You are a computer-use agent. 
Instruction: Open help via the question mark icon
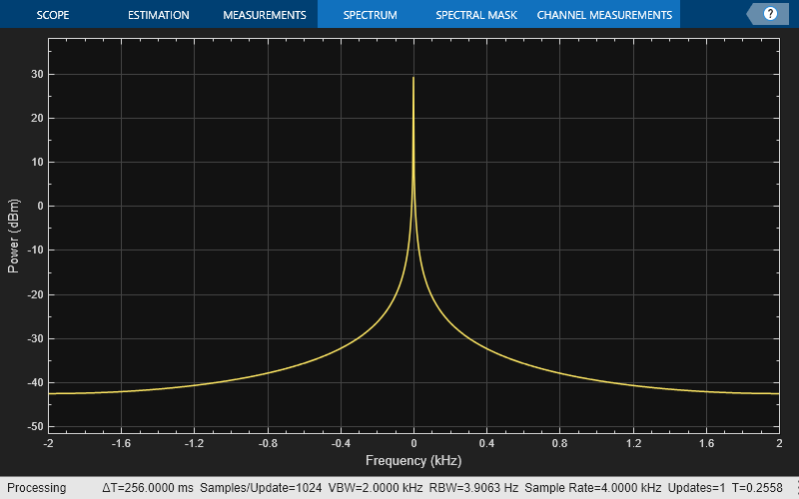(x=770, y=14)
